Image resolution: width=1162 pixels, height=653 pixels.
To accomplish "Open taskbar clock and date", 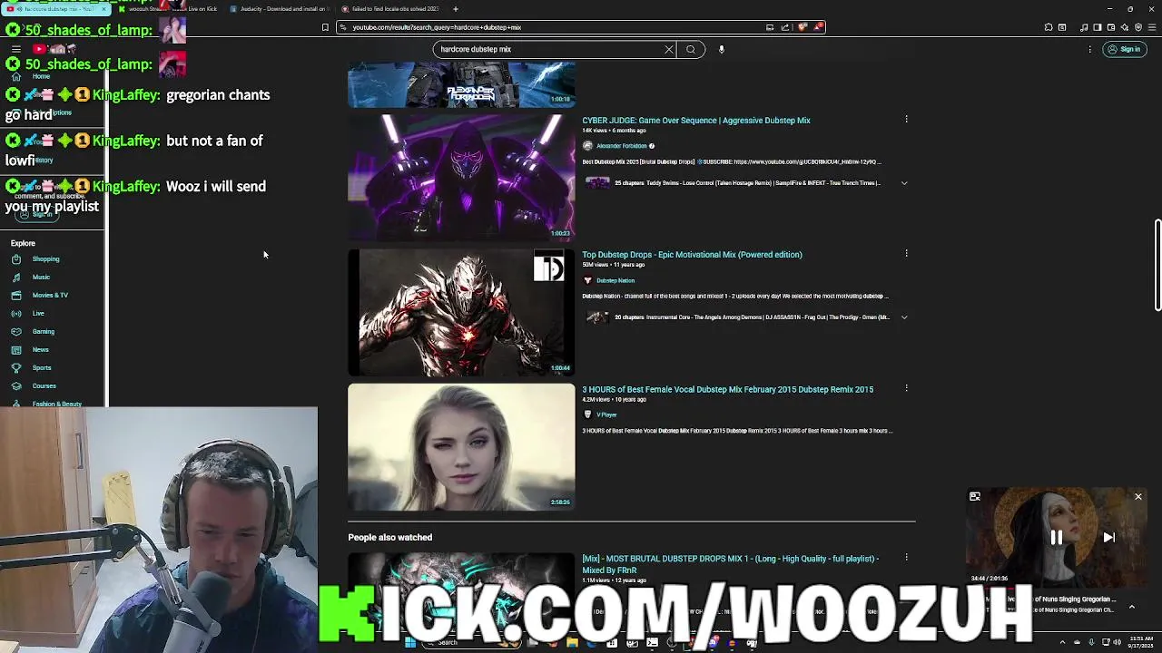I will tap(1141, 643).
